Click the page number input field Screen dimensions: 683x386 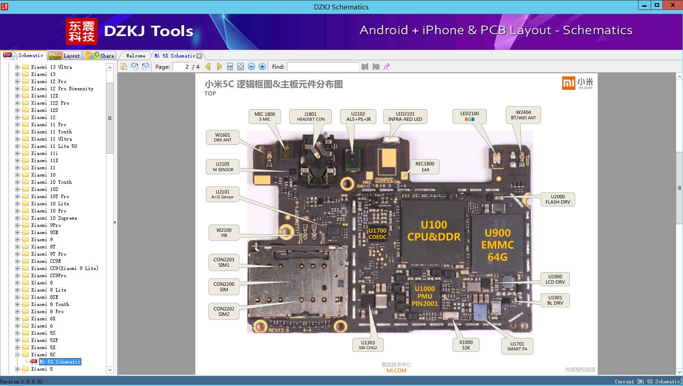tap(181, 67)
